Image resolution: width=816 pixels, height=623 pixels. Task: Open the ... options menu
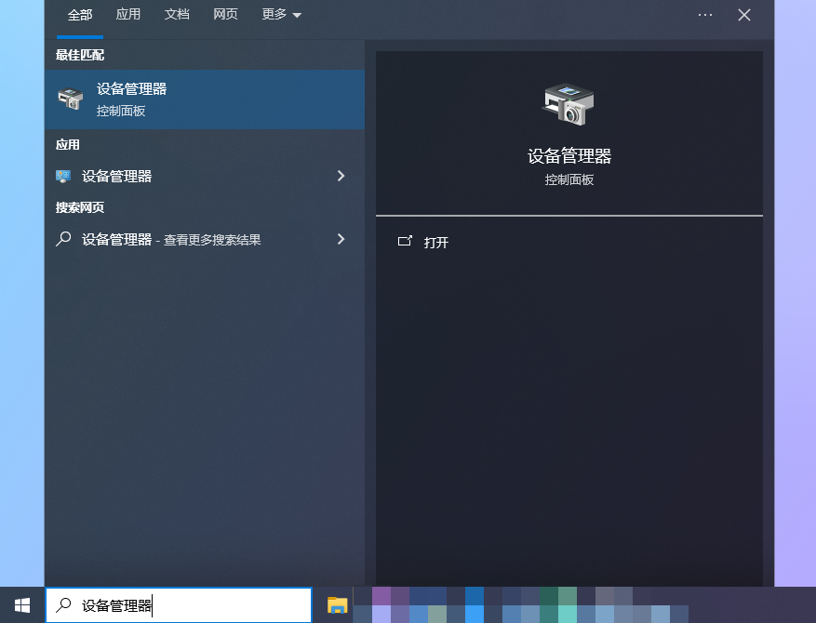point(704,14)
